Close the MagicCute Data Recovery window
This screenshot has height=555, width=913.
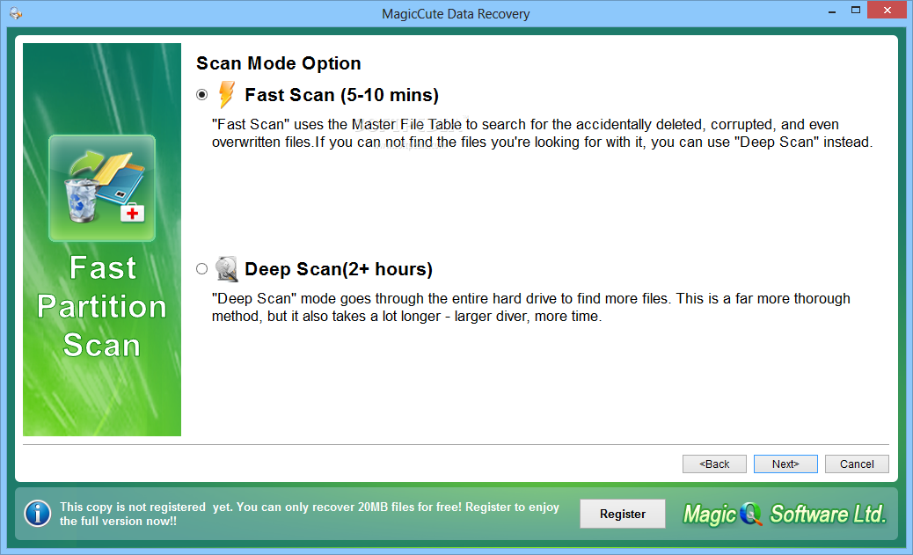coord(887,11)
